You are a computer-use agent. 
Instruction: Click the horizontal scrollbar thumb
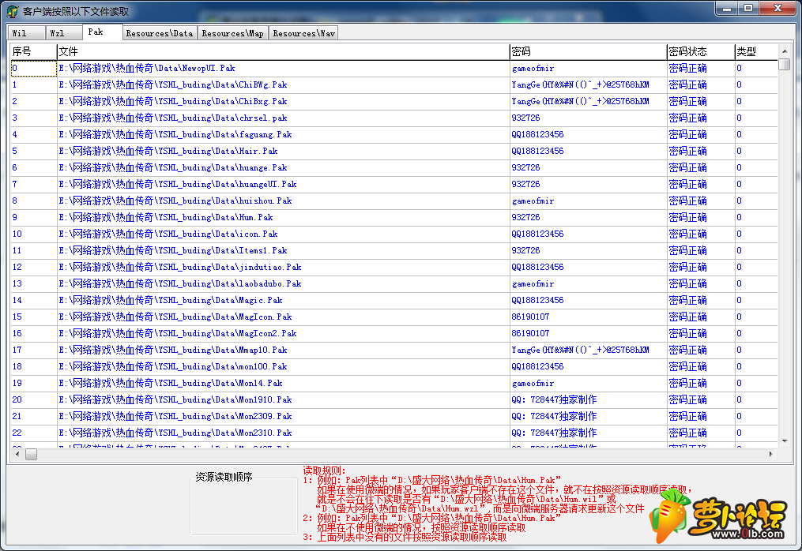click(x=31, y=454)
